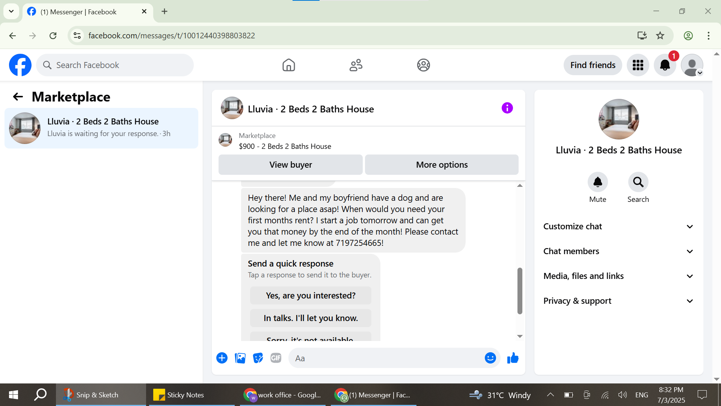Viewport: 721px width, 406px height.
Task: Attach a photo file icon
Action: click(240, 358)
